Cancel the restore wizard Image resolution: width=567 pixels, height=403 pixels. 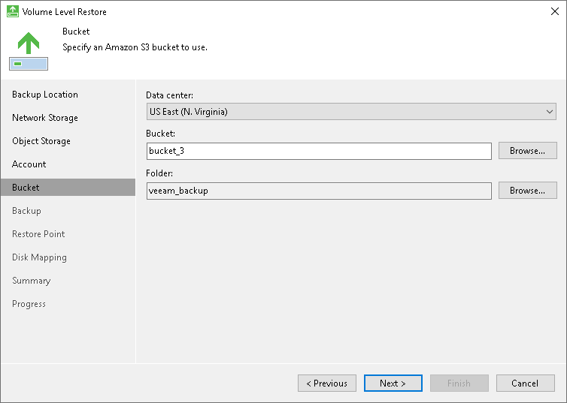click(x=526, y=383)
